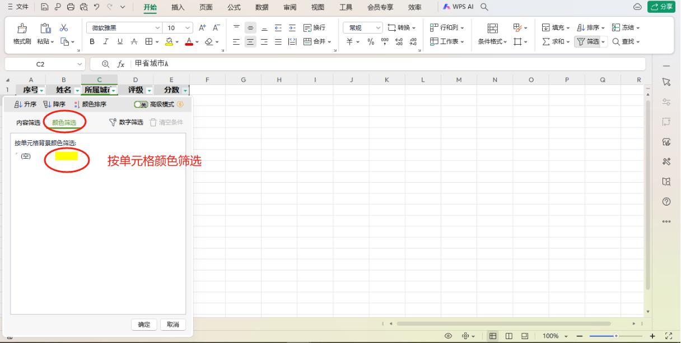Expand the Merge (合并) dropdown
This screenshot has height=343, width=681.
(x=330, y=41)
